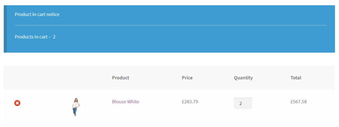Open the Blouse White product link
Image resolution: width=339 pixels, height=127 pixels.
pos(125,102)
